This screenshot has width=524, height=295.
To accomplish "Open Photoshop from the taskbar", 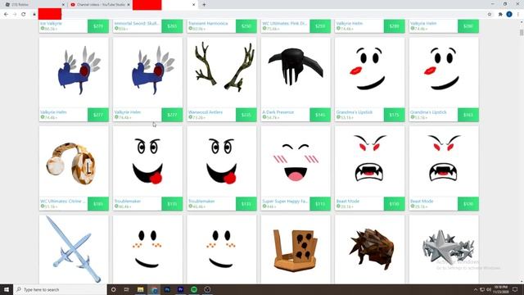I will 167,289.
